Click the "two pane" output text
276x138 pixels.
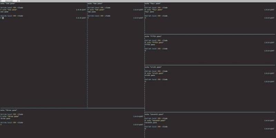click(92, 11)
